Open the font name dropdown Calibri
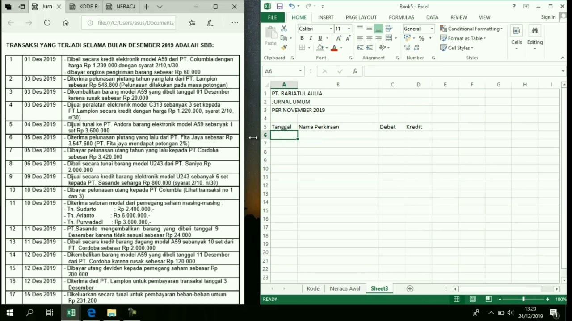The width and height of the screenshot is (572, 321). (331, 29)
